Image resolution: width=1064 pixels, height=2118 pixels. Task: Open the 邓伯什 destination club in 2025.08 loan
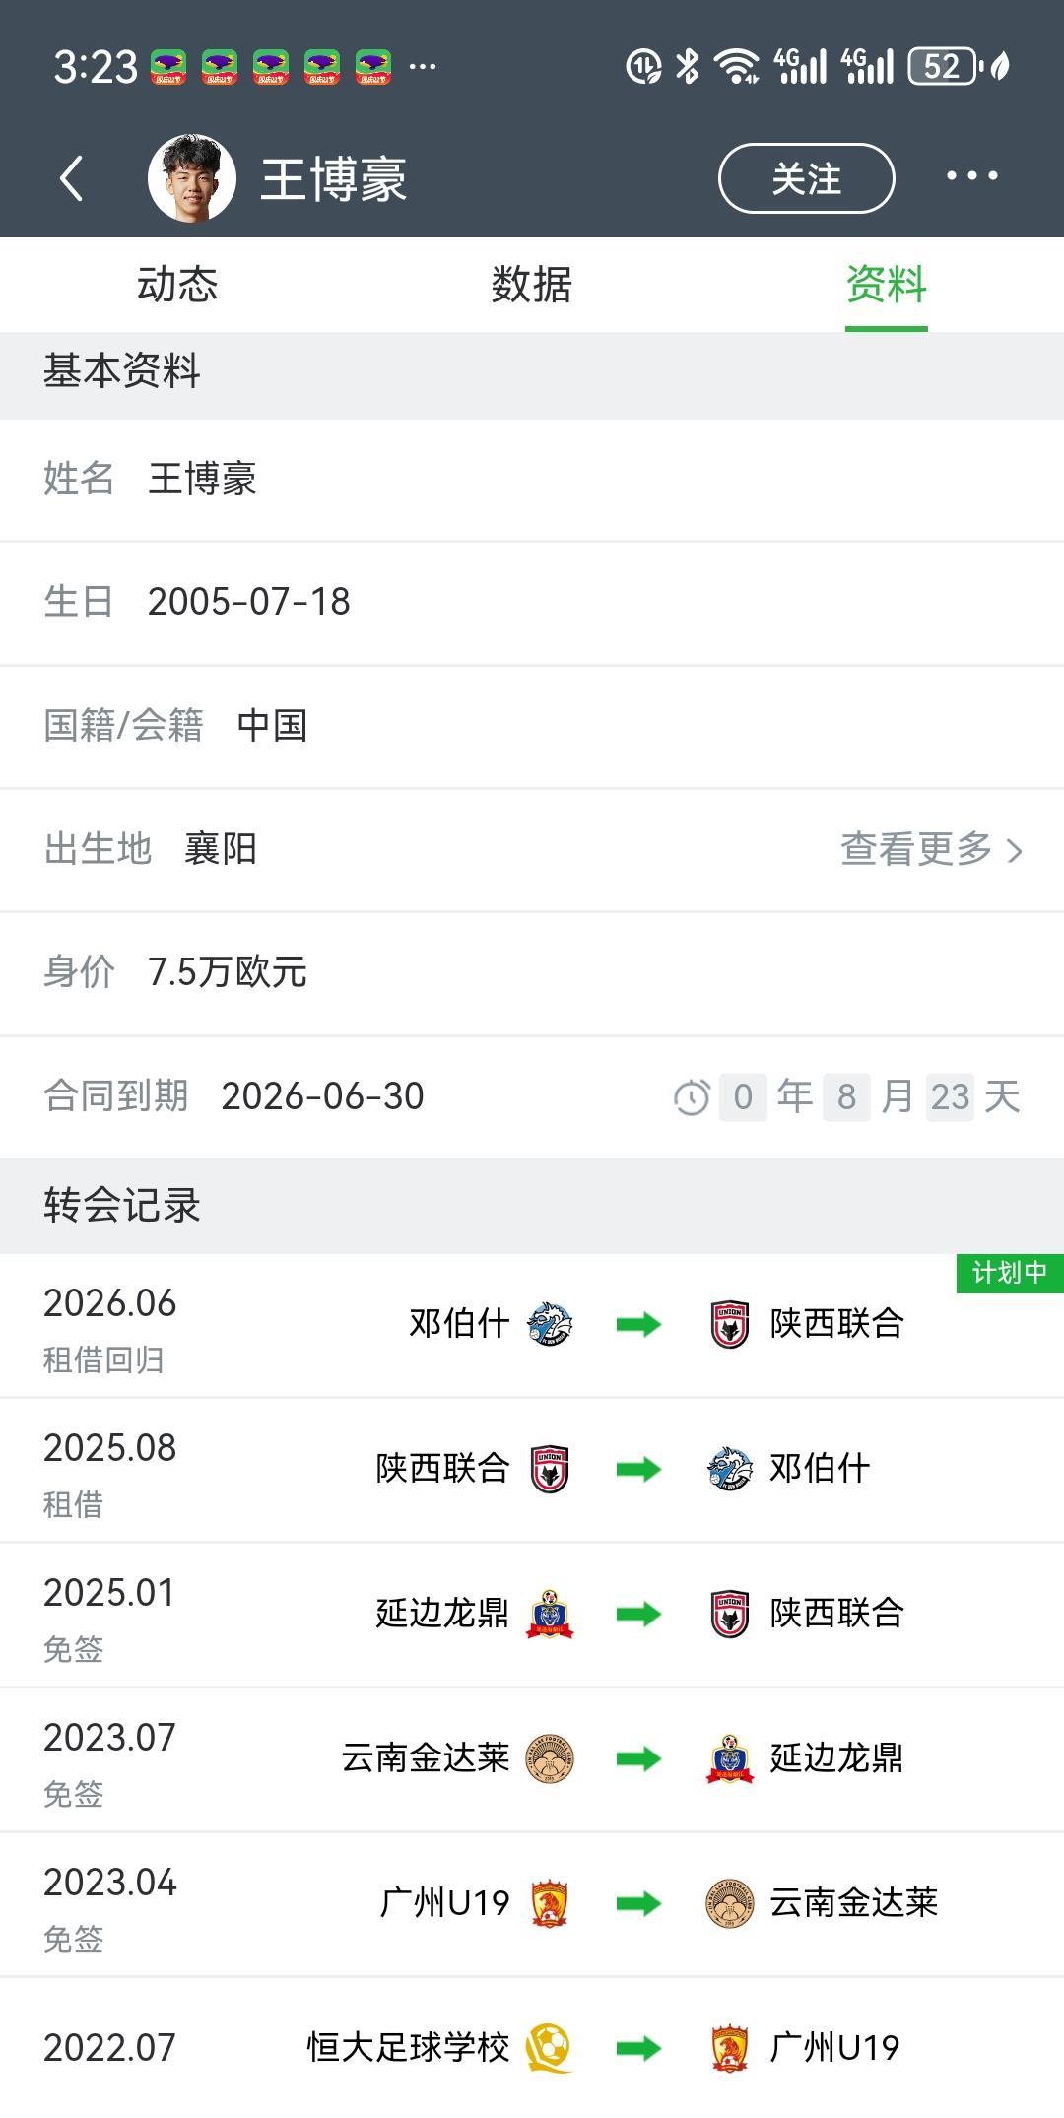pos(788,1469)
